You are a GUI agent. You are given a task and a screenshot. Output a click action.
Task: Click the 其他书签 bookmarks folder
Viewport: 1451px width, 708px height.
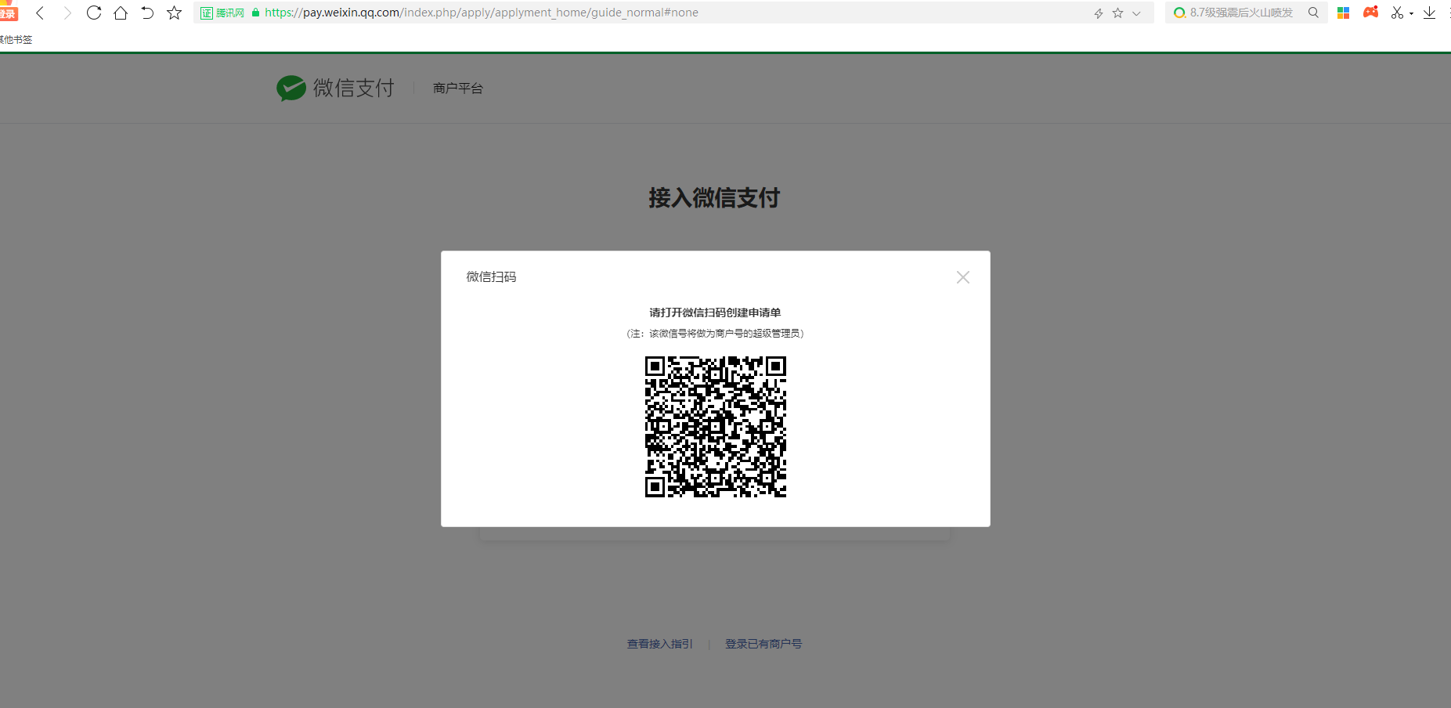click(x=16, y=39)
